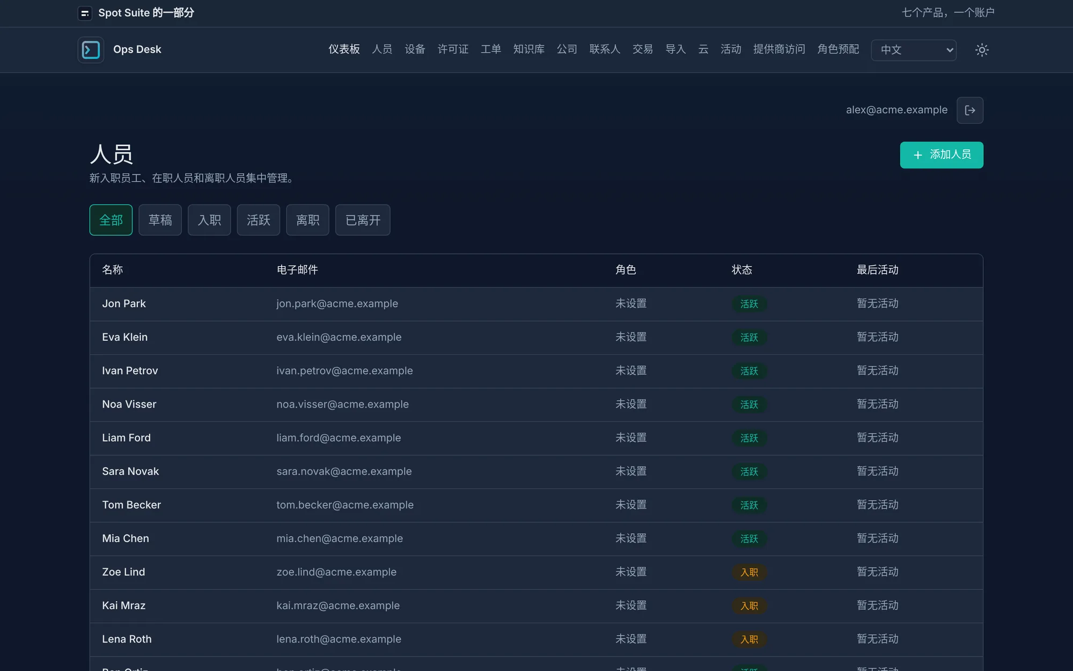Toggle the light/dark theme sun icon

pyautogui.click(x=982, y=50)
